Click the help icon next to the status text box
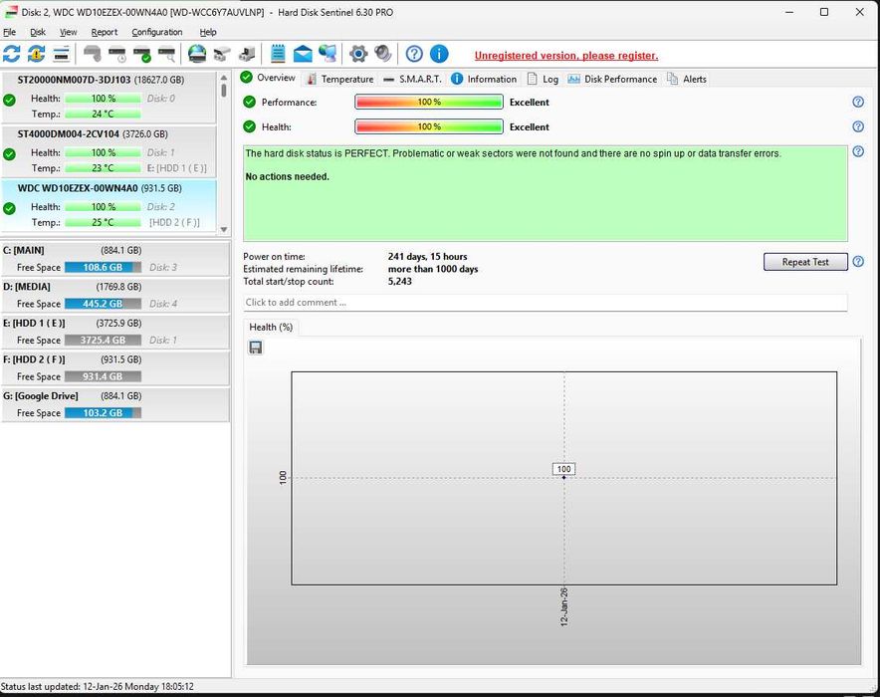 858,151
